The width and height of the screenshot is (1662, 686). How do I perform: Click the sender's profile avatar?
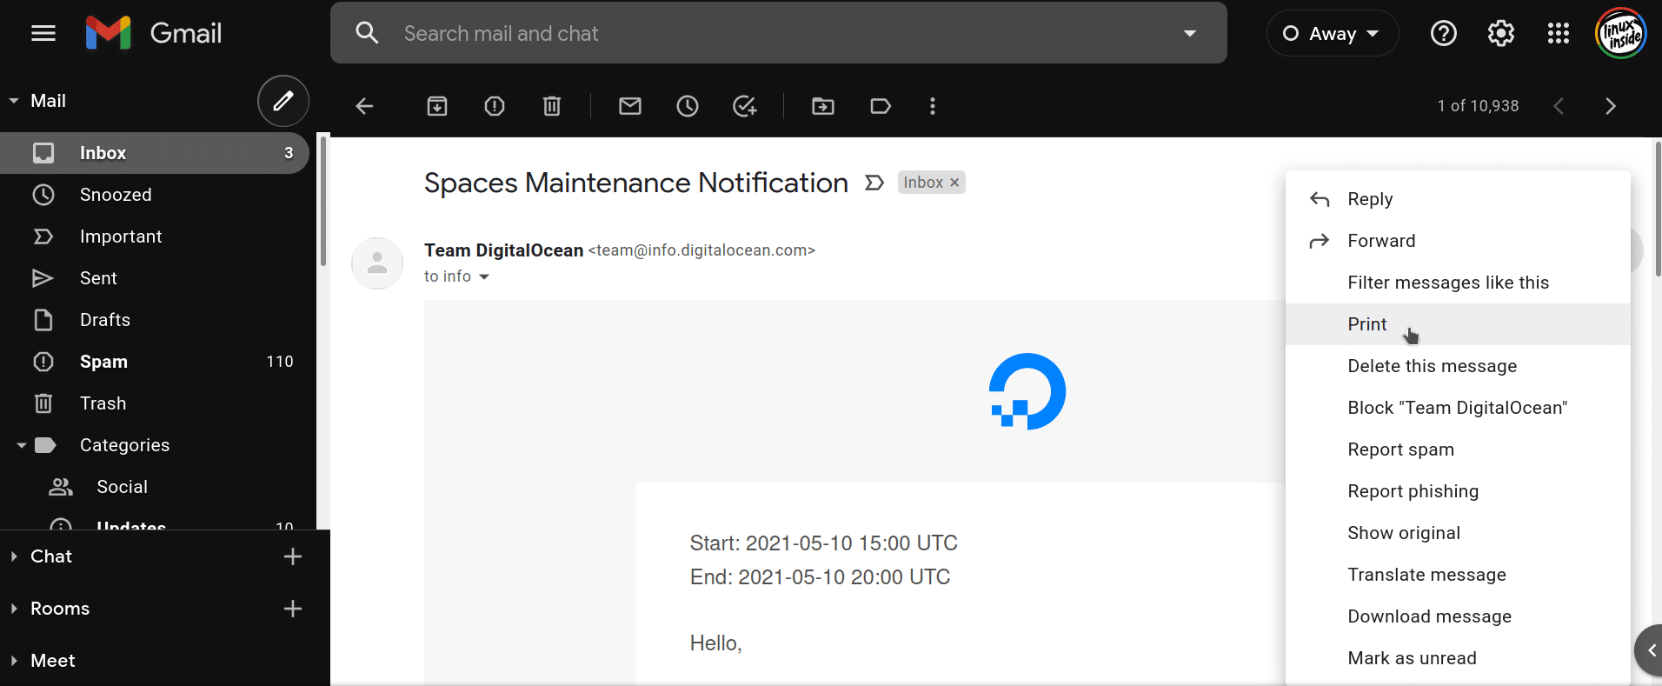tap(377, 263)
